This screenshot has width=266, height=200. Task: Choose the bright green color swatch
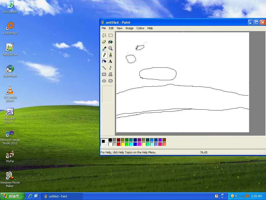pyautogui.click(x=127, y=144)
